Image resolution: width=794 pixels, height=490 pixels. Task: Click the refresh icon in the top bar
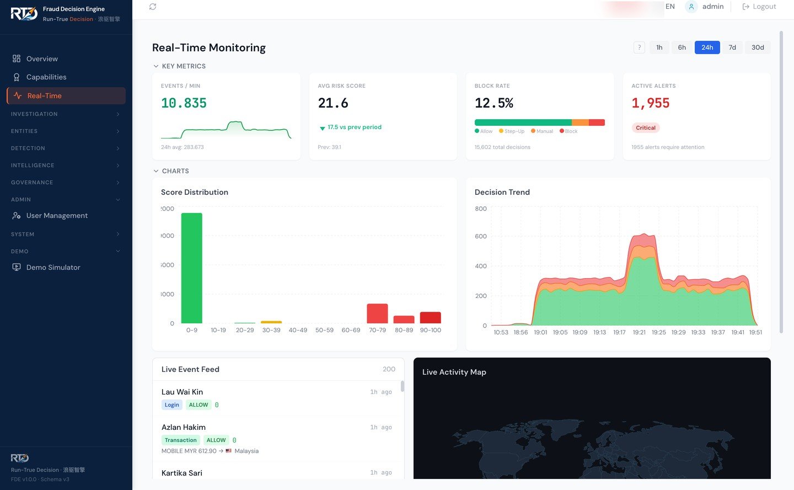coord(153,7)
